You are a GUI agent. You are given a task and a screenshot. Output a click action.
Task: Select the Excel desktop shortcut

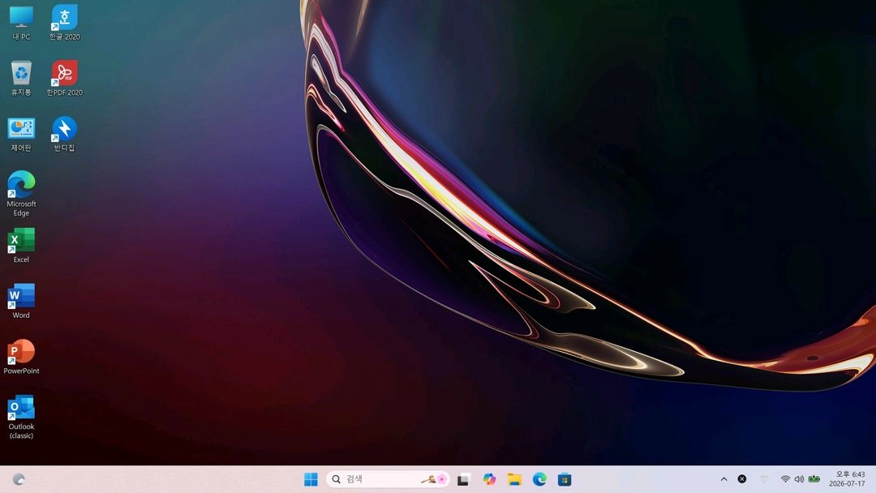(21, 246)
